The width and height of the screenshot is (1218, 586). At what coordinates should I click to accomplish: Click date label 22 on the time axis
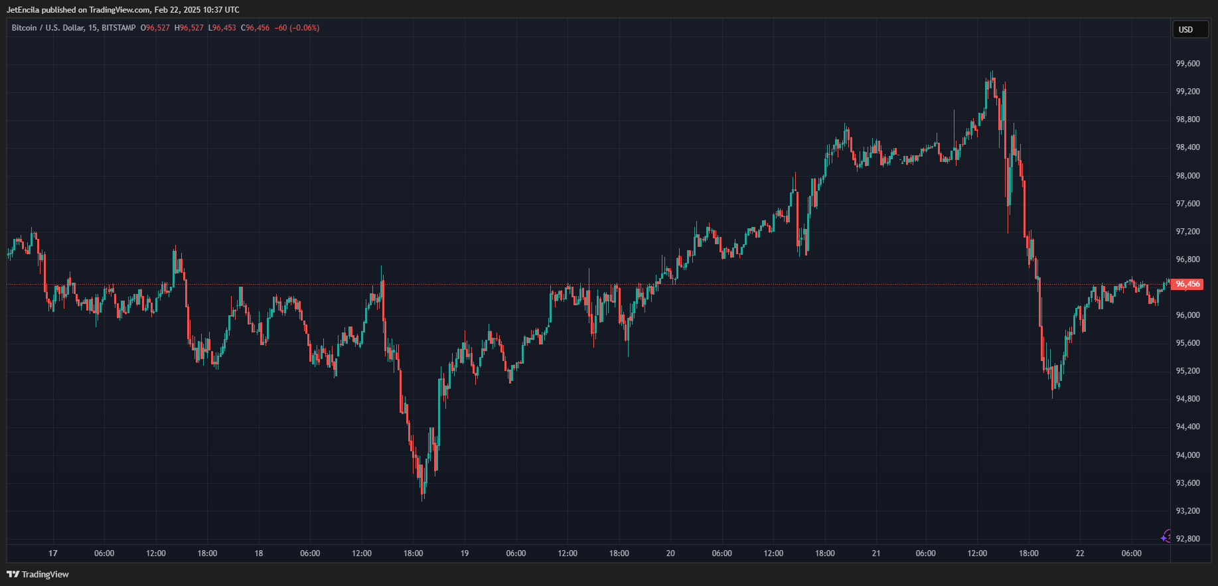tap(1080, 553)
